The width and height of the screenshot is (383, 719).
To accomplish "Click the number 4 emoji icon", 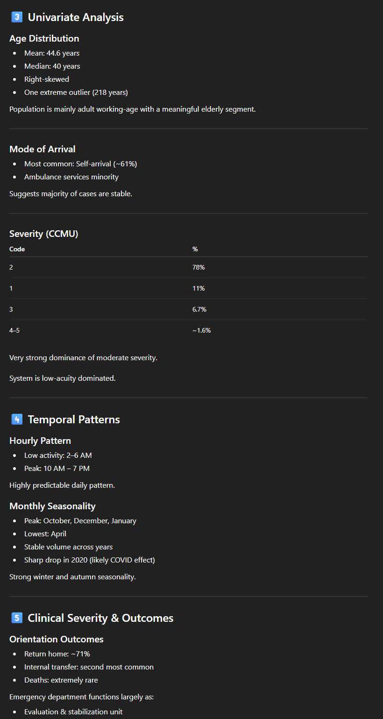I will pos(17,420).
